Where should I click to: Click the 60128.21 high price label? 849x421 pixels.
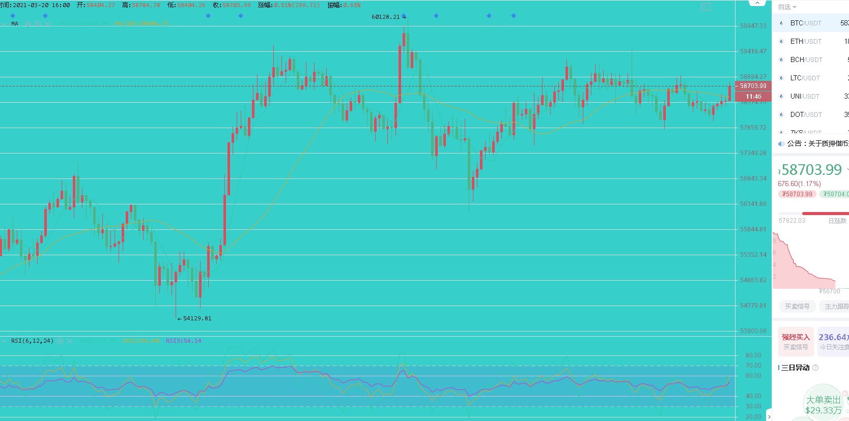385,17
